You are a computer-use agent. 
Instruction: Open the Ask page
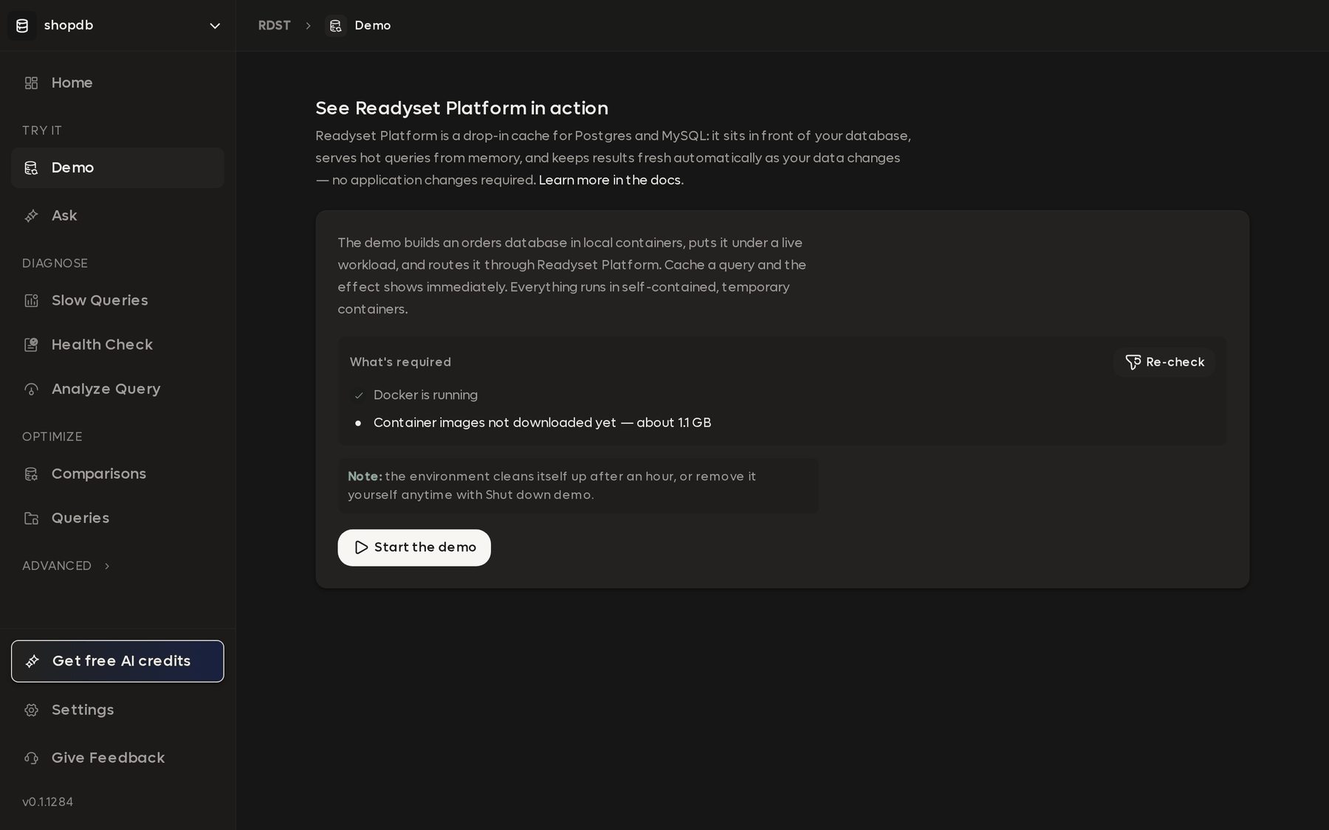117,216
